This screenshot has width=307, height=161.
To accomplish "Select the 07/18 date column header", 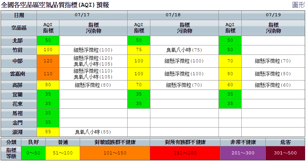I will coord(173,15).
